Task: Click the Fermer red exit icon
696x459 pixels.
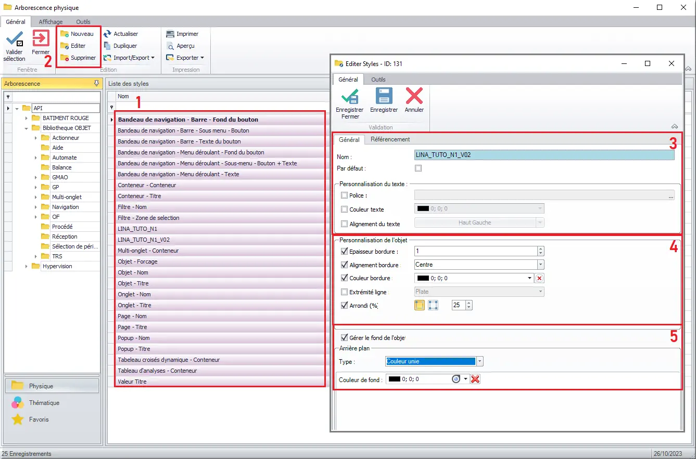Action: coord(41,38)
